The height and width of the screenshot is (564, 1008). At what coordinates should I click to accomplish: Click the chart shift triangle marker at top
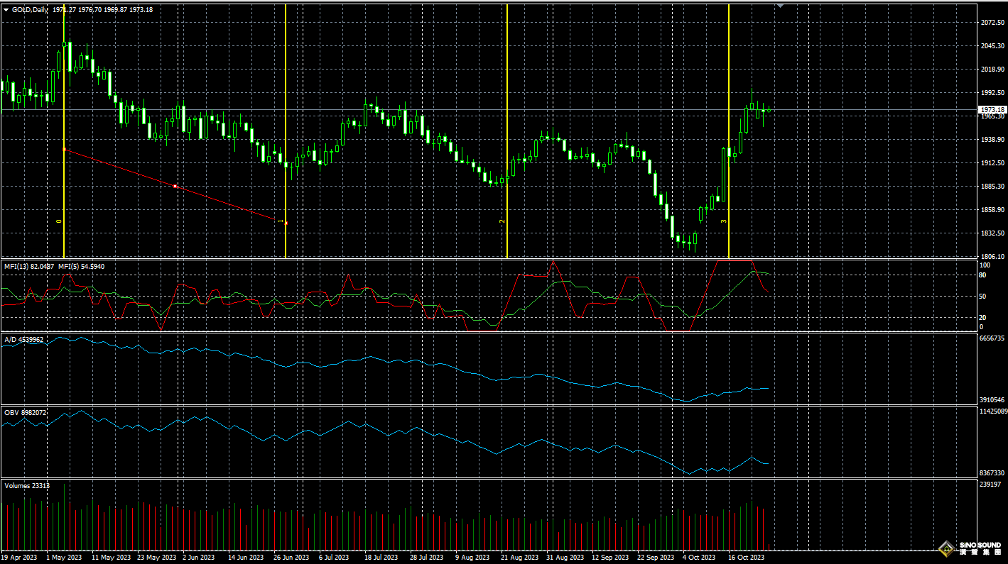tap(781, 6)
